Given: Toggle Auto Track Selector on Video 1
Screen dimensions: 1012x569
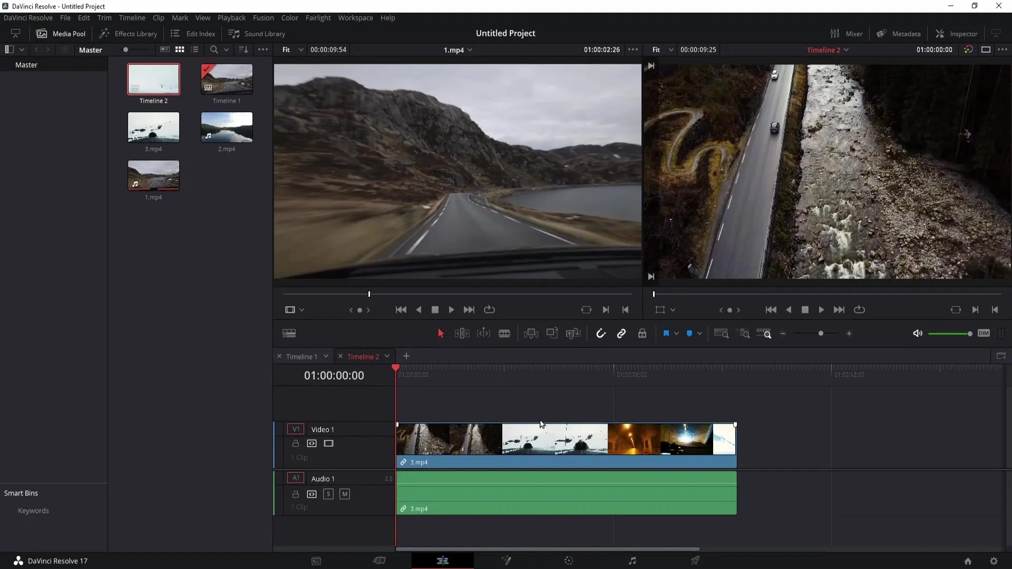Looking at the screenshot, I should (x=312, y=444).
